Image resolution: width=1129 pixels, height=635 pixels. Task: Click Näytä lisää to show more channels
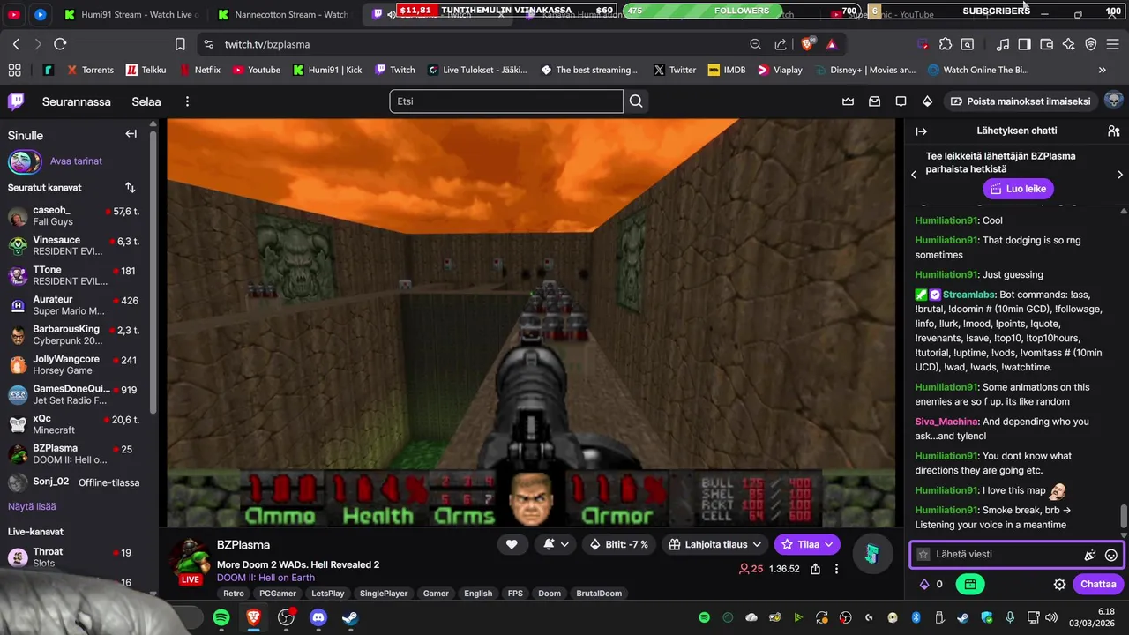tap(32, 506)
